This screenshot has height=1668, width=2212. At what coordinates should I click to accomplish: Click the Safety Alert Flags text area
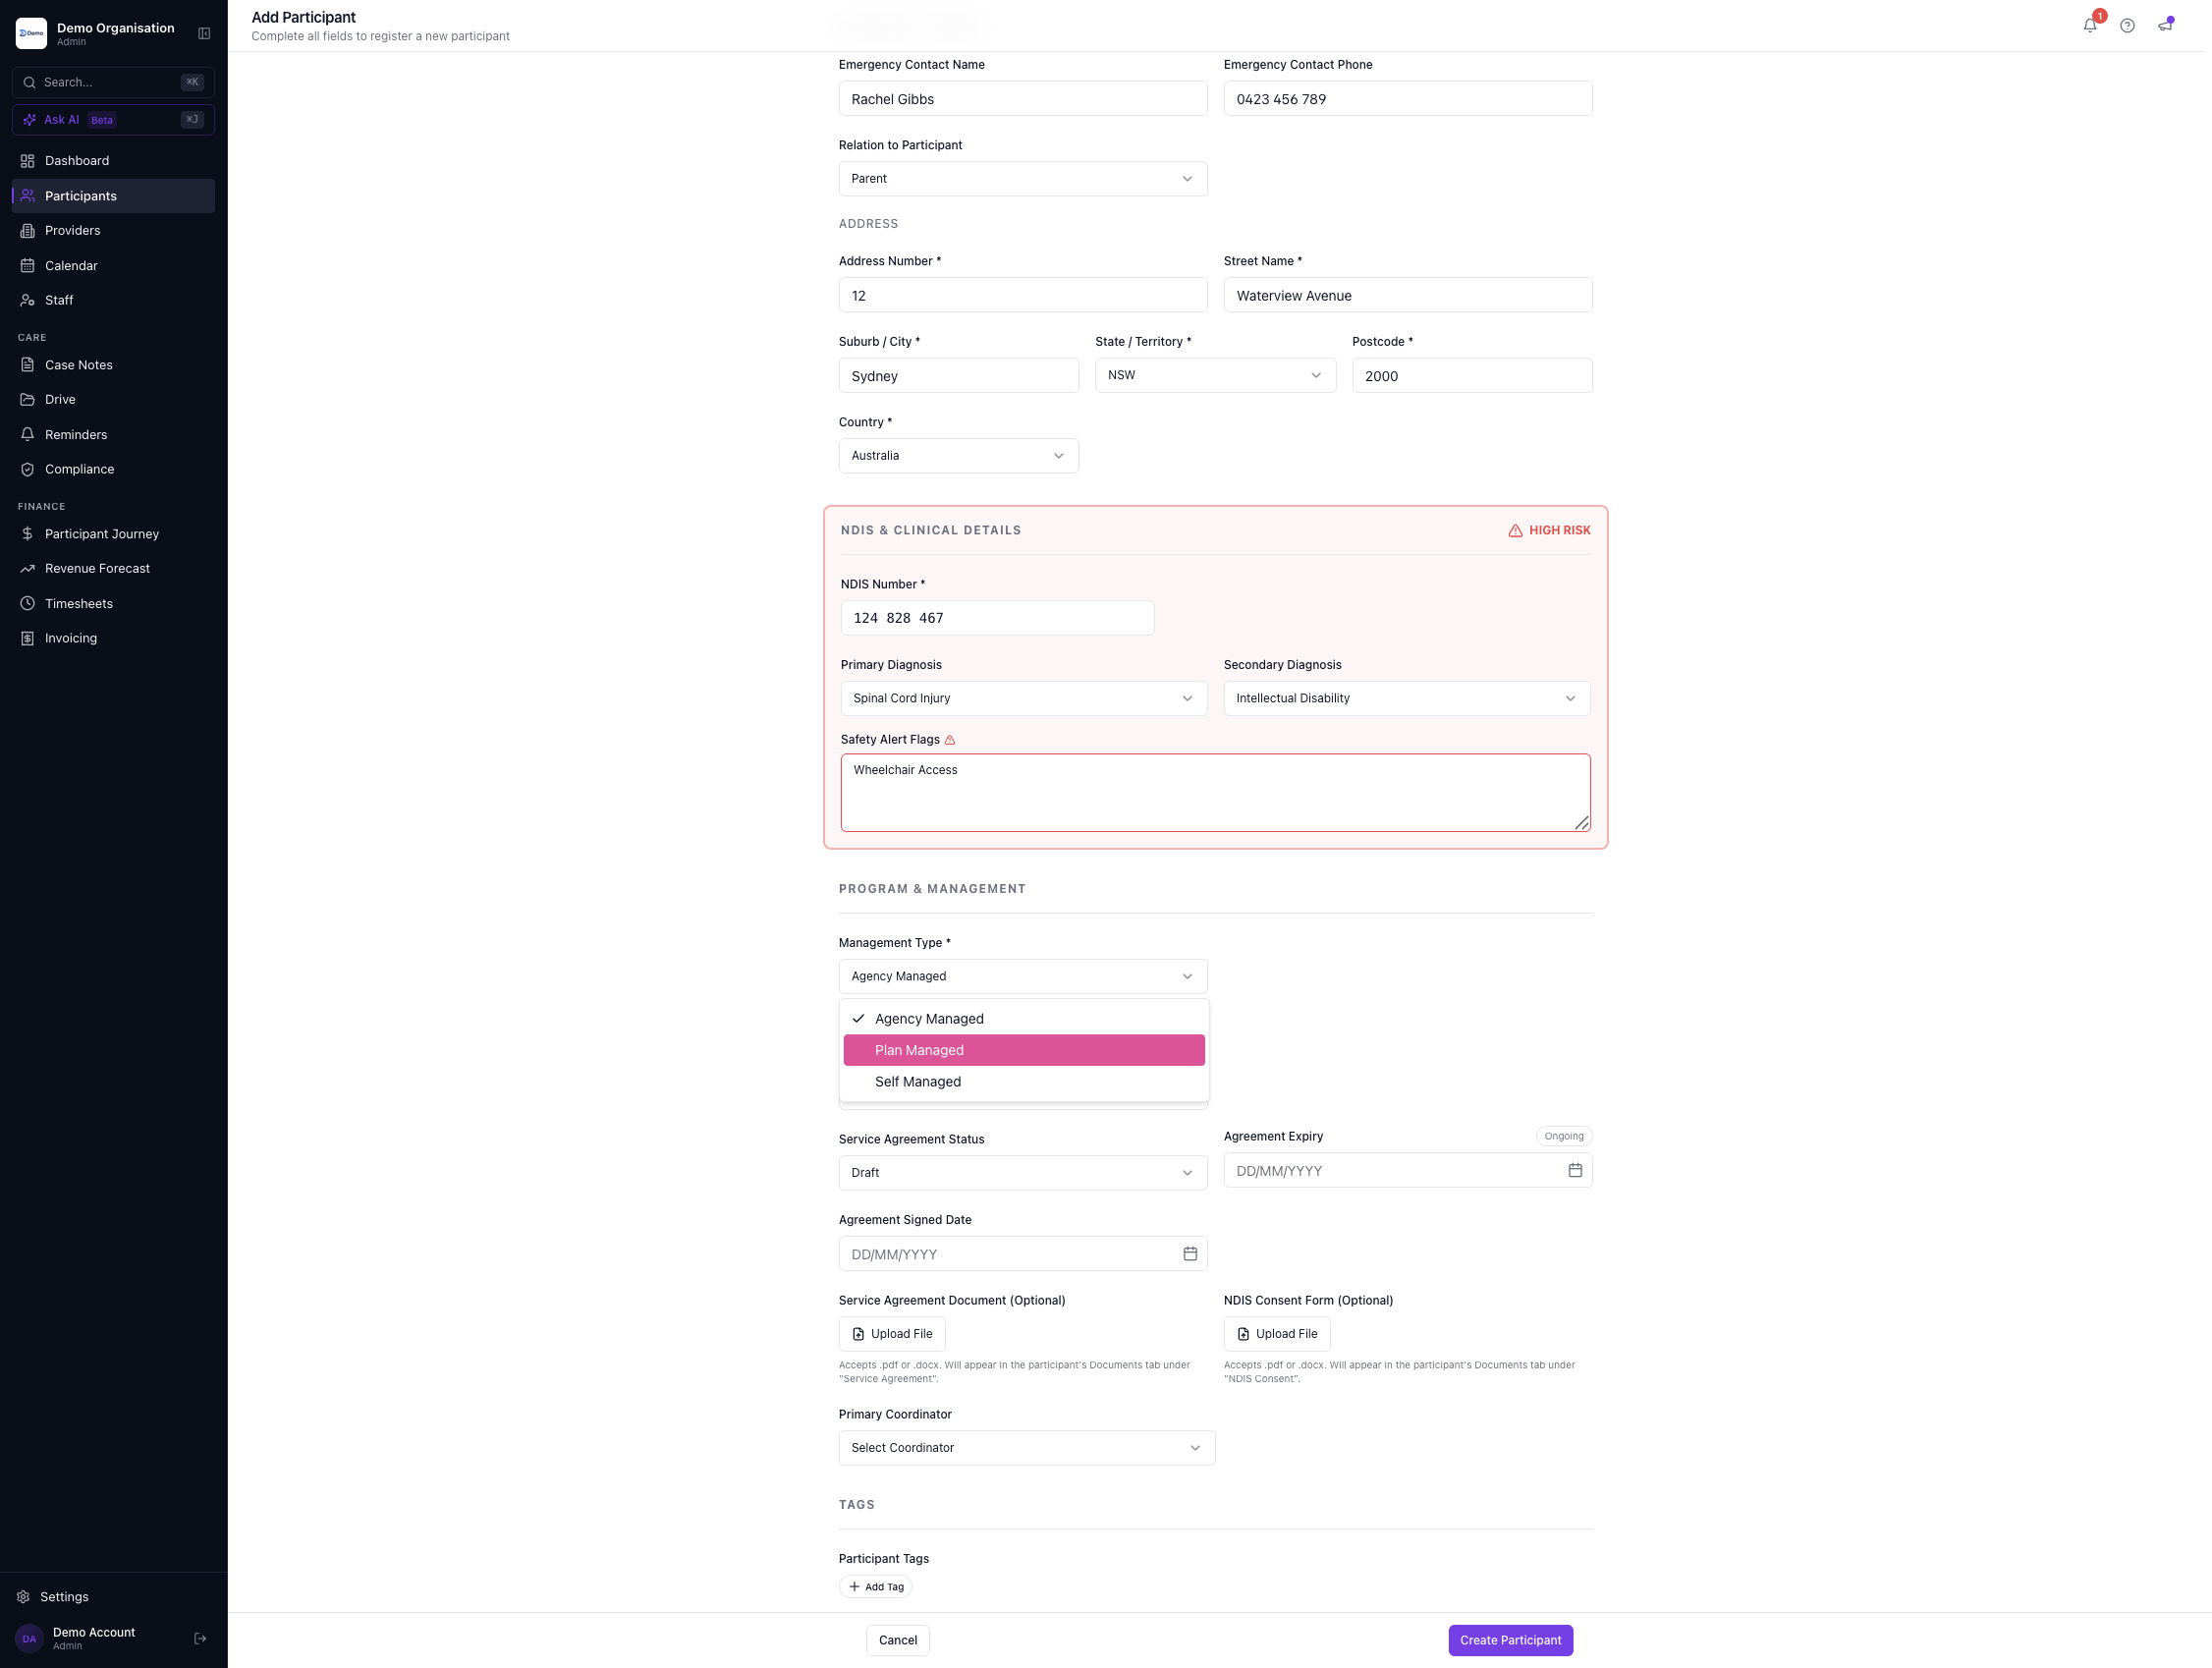1216,793
